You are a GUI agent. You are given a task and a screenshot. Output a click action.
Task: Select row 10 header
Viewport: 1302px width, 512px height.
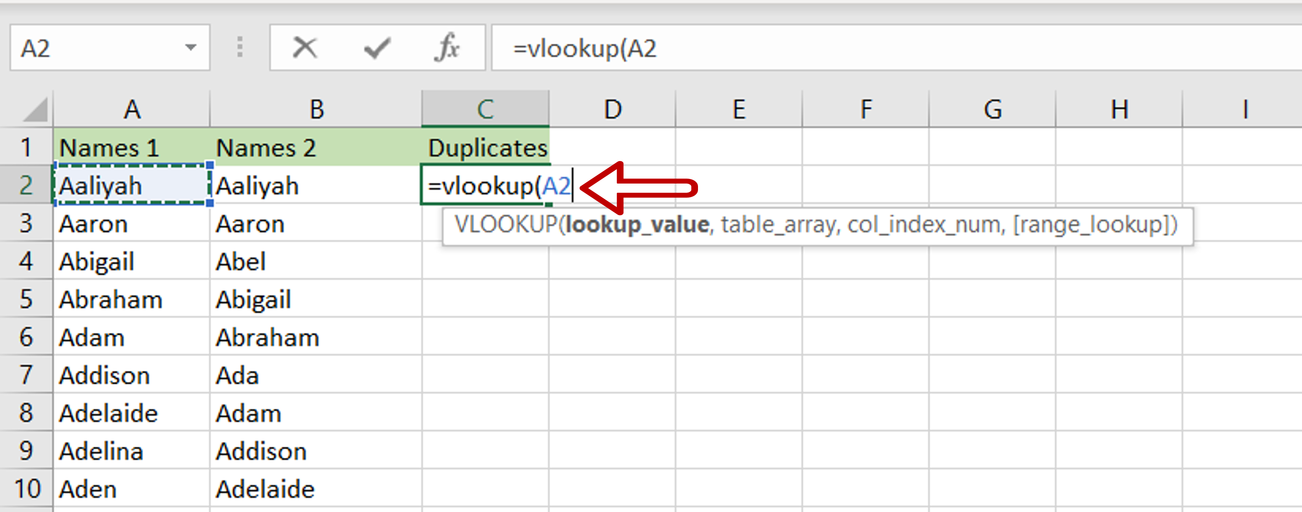click(x=26, y=489)
